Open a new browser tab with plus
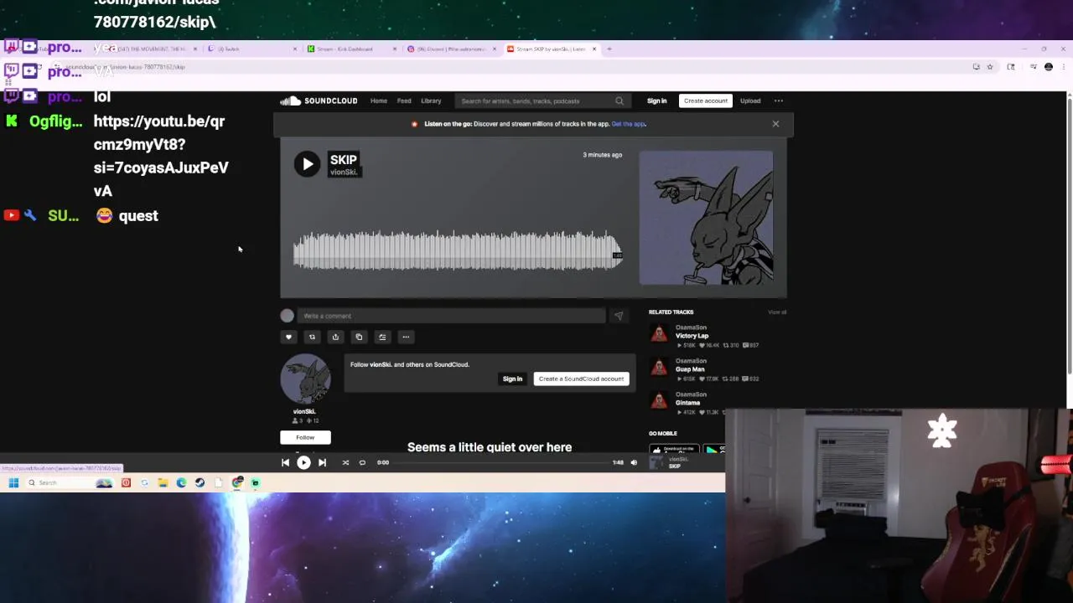The width and height of the screenshot is (1073, 603). 609,49
